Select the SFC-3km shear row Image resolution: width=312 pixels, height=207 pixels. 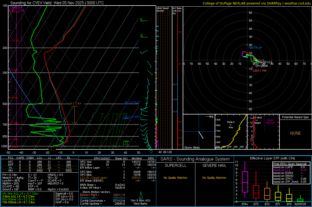(118, 165)
